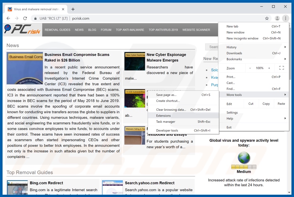Click the three-dot Chrome menu button
The height and width of the screenshot is (197, 294).
point(285,18)
